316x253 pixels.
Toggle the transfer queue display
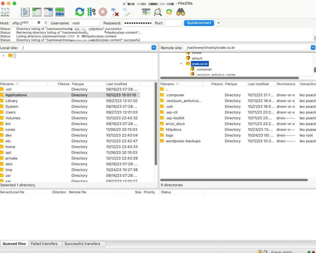pos(60,12)
